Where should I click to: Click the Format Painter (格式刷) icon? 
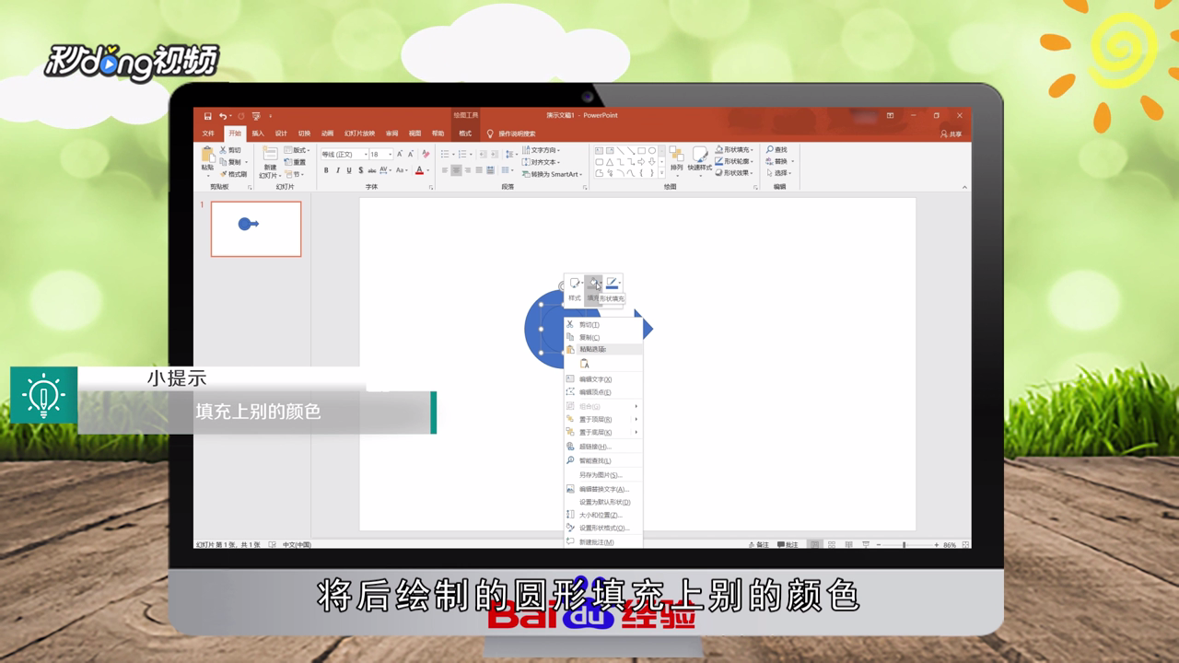point(223,174)
